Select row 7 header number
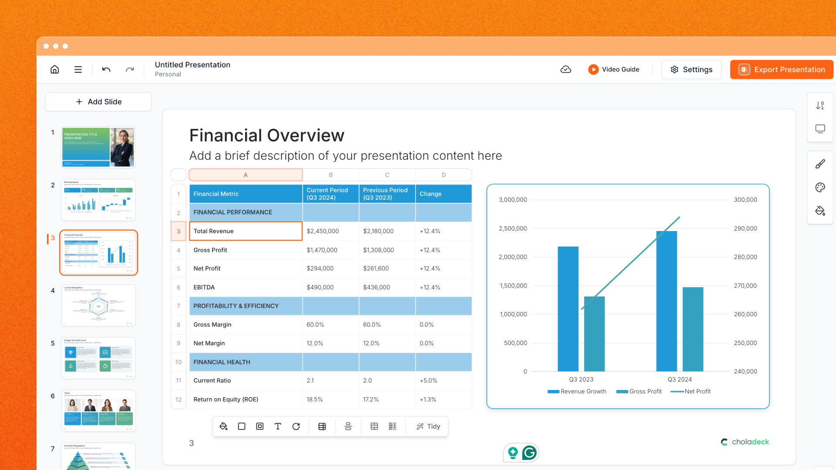This screenshot has height=470, width=836. pos(179,306)
